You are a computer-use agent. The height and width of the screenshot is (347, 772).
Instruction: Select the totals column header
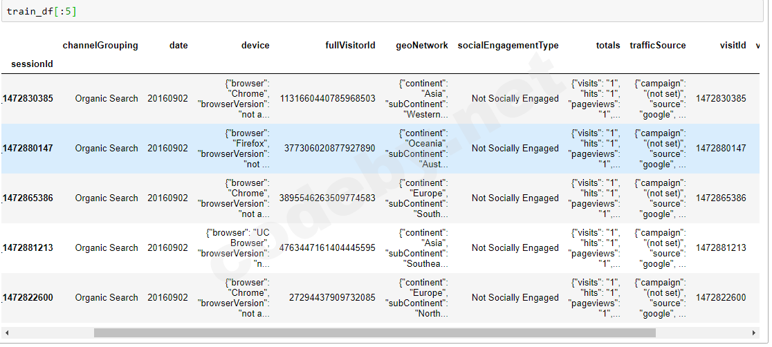(608, 46)
